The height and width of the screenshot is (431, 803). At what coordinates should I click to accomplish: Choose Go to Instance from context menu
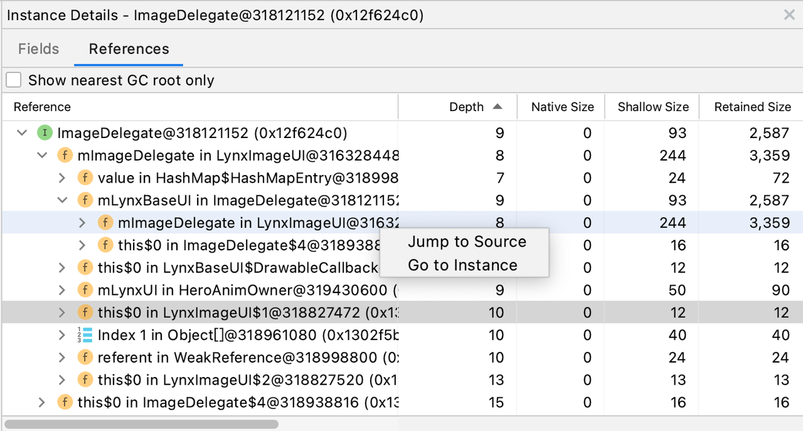click(x=462, y=265)
